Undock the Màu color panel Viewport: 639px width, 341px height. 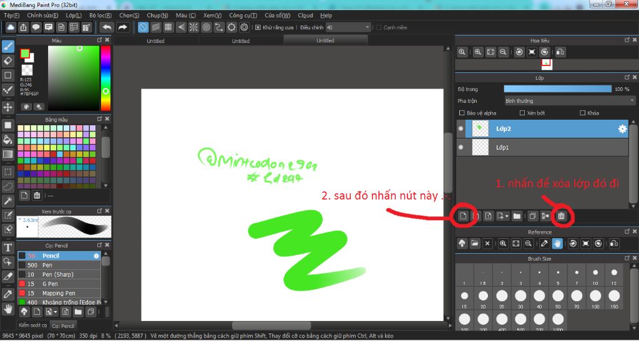[99, 40]
